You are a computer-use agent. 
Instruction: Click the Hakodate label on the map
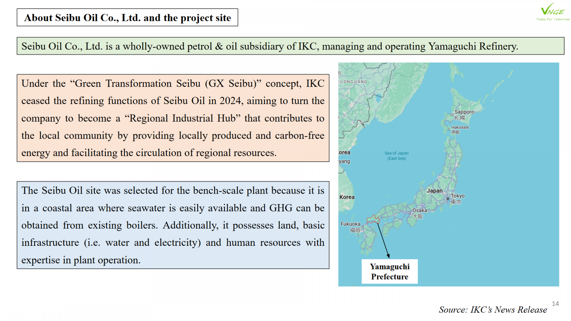(460, 127)
